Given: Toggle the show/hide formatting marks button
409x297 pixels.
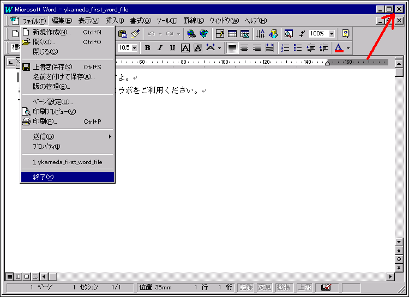Looking at the screenshot, I should coord(302,34).
